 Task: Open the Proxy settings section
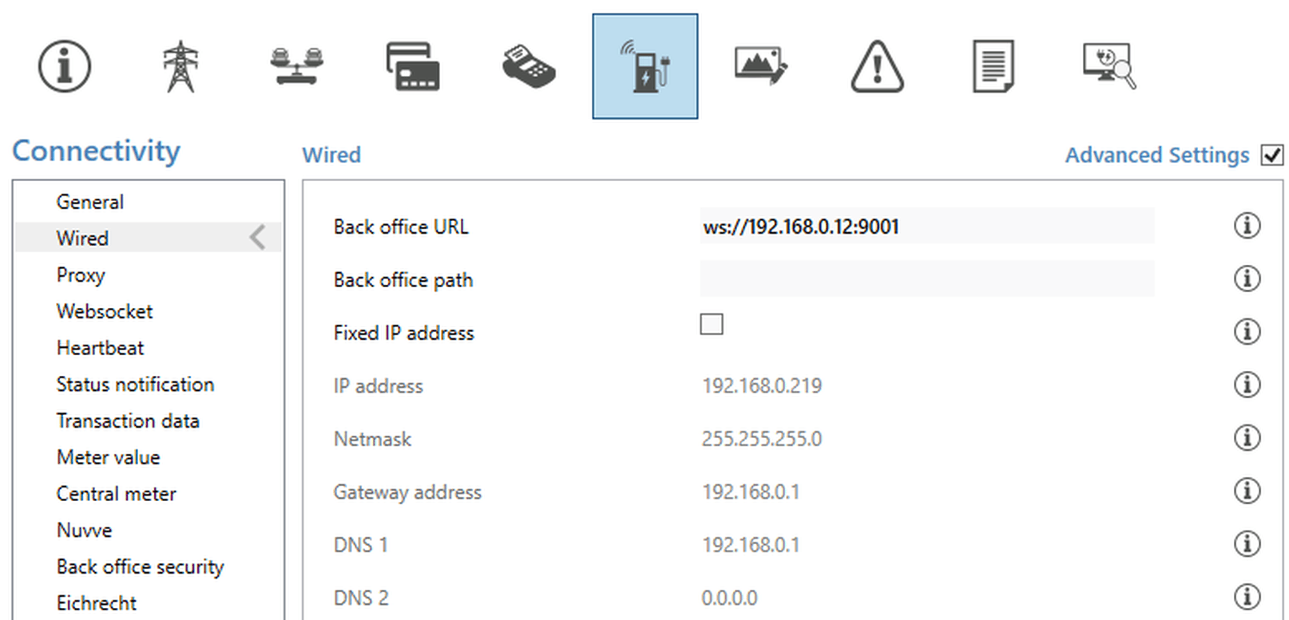tap(81, 275)
